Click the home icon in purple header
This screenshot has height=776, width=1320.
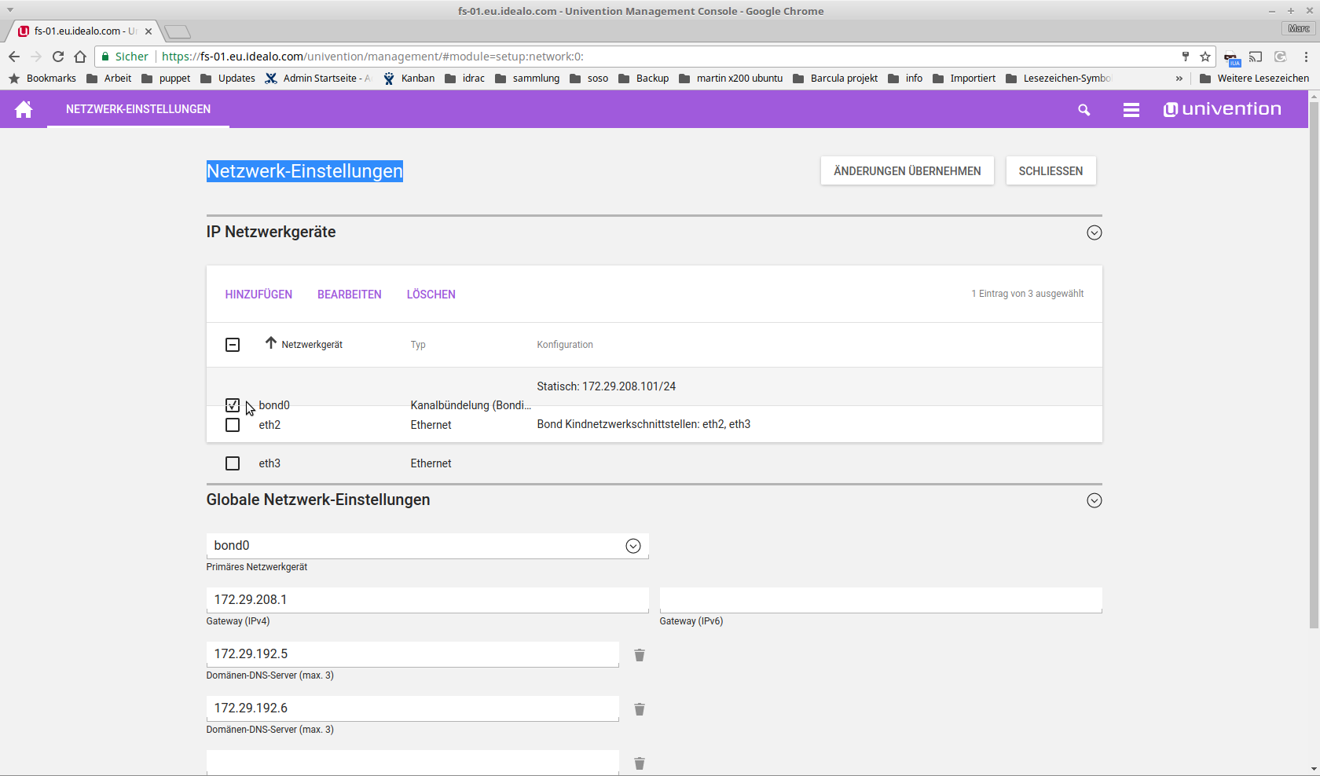tap(24, 109)
